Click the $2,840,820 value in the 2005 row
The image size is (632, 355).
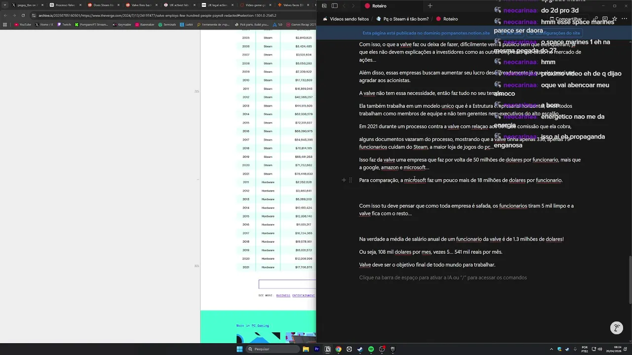(304, 38)
